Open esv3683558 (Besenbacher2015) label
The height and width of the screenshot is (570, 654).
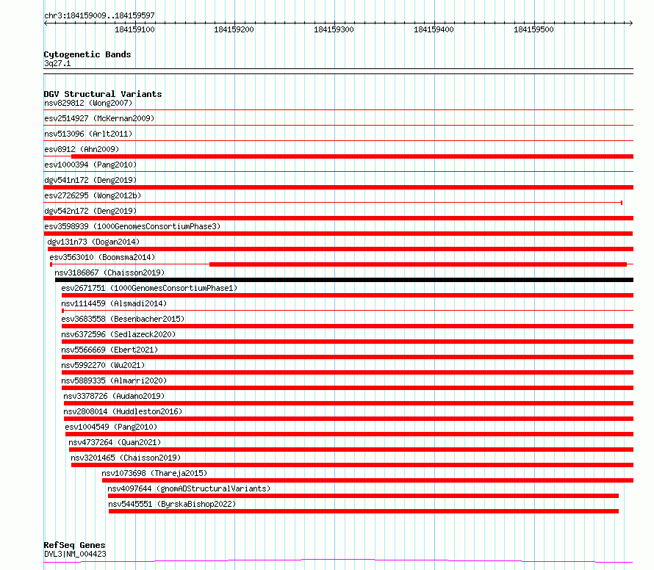(x=123, y=319)
